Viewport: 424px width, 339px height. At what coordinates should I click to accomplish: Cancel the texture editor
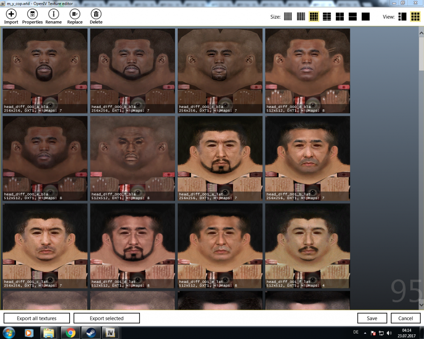(405, 318)
